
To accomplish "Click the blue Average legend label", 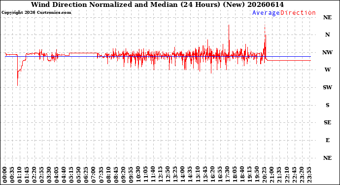I will click(x=266, y=13).
